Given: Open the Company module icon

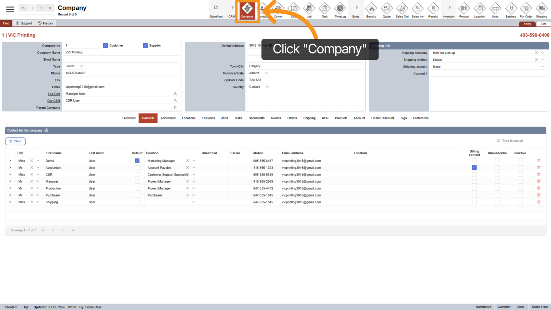Looking at the screenshot, I should [x=247, y=10].
